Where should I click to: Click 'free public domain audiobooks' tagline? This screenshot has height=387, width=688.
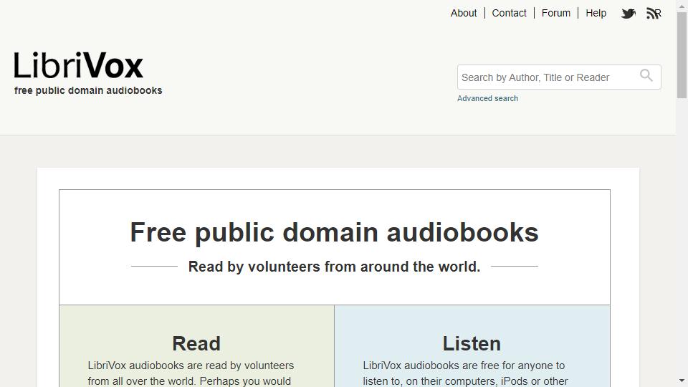point(88,90)
